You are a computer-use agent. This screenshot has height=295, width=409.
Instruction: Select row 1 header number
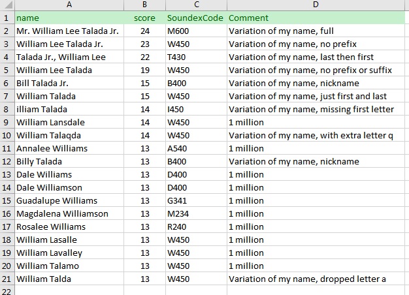click(7, 18)
